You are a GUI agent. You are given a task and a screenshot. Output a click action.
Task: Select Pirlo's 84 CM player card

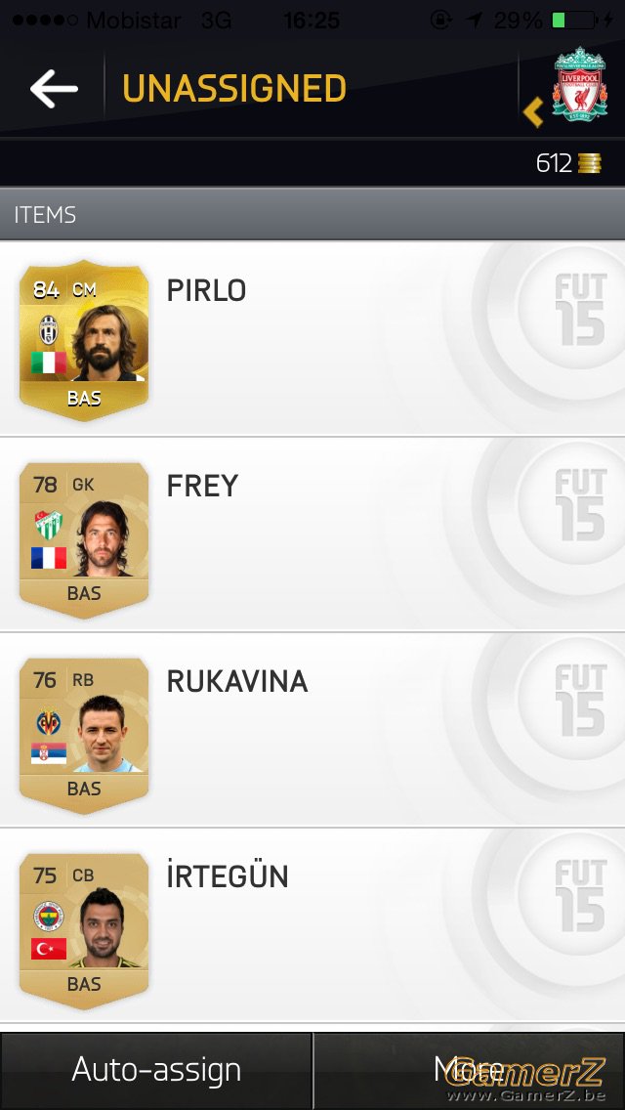[x=84, y=340]
